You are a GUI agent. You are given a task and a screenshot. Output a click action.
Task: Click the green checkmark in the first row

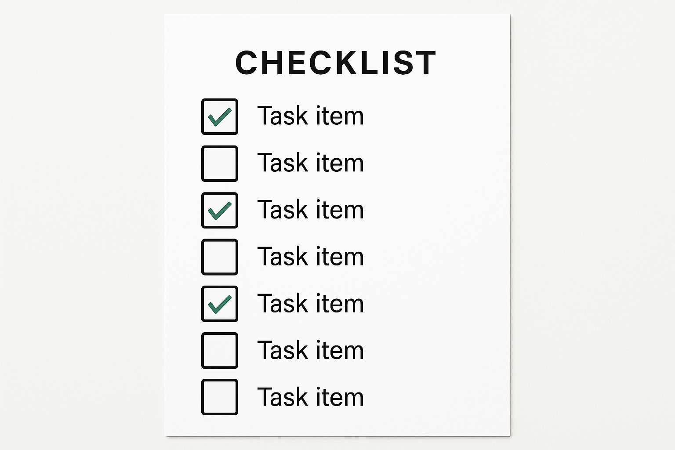pyautogui.click(x=220, y=117)
